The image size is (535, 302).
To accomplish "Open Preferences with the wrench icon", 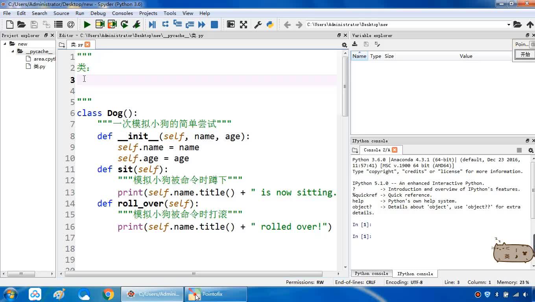I will pyautogui.click(x=258, y=25).
